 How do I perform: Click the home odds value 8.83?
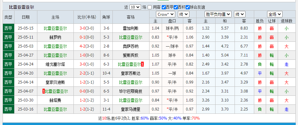coord(244,29)
